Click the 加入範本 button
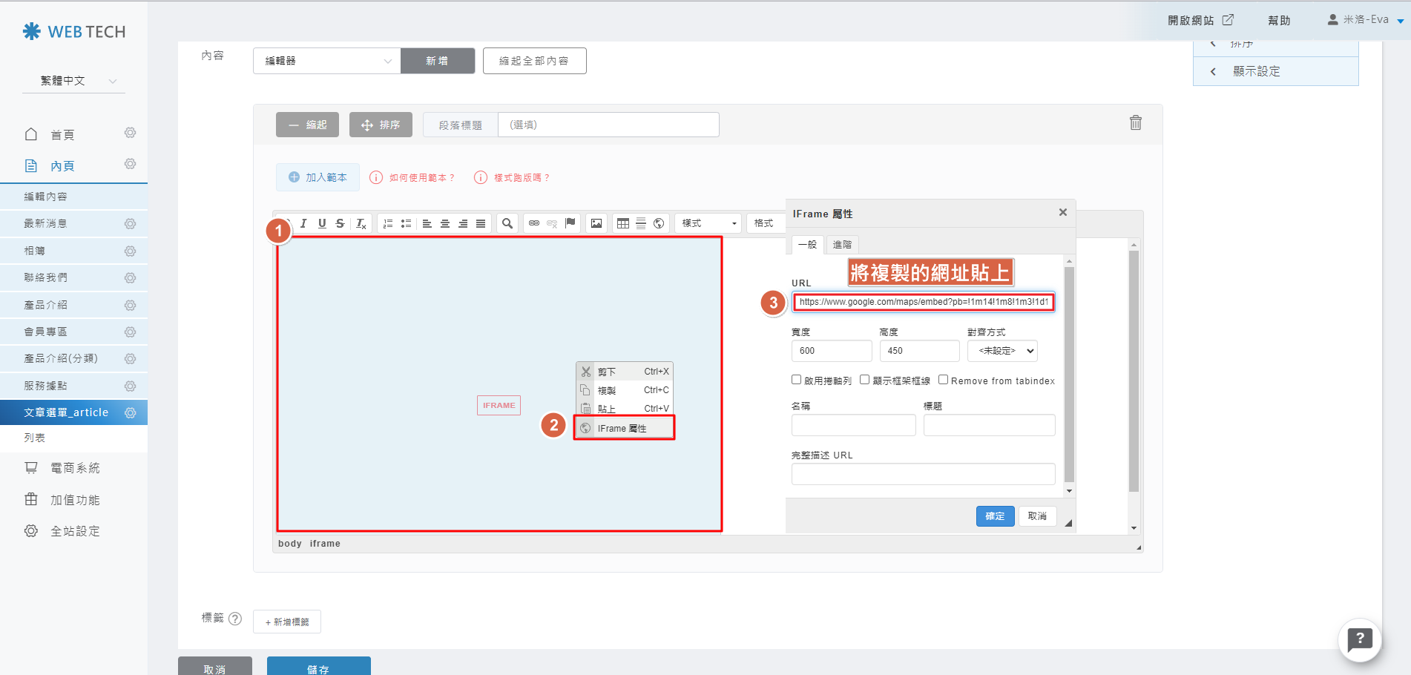Viewport: 1411px width, 675px height. click(x=318, y=177)
